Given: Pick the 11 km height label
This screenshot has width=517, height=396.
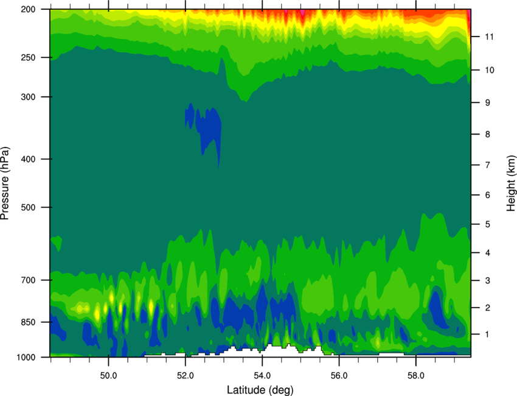Looking at the screenshot, I should pyautogui.click(x=489, y=37).
